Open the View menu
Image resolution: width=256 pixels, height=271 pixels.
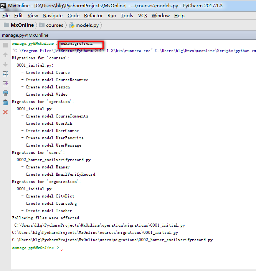pyautogui.click(x=33, y=16)
